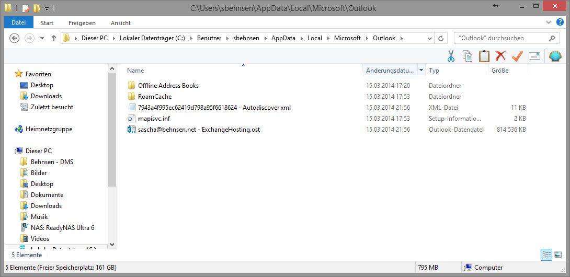Image resolution: width=570 pixels, height=277 pixels.
Task: Expand breadcrumb arrow after Dieser PC
Action: tap(113, 38)
